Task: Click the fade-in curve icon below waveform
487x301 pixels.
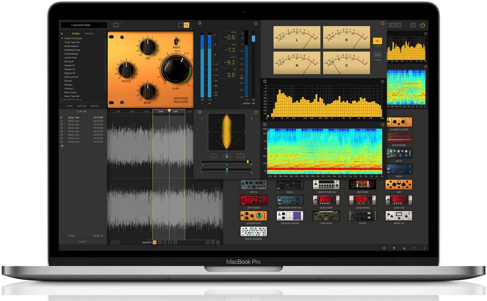Action: [x=113, y=242]
